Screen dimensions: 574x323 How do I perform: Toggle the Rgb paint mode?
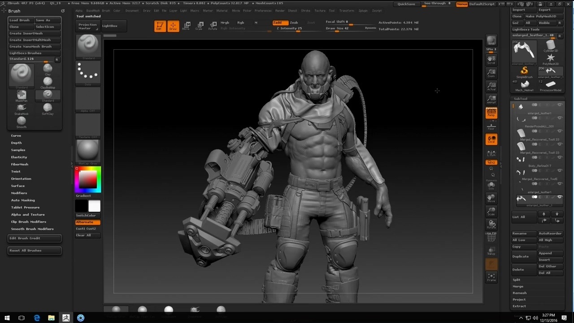(241, 22)
